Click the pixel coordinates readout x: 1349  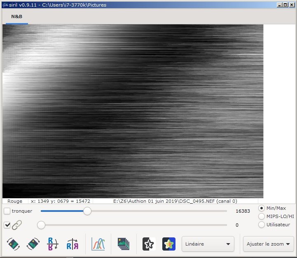pyautogui.click(x=61, y=201)
